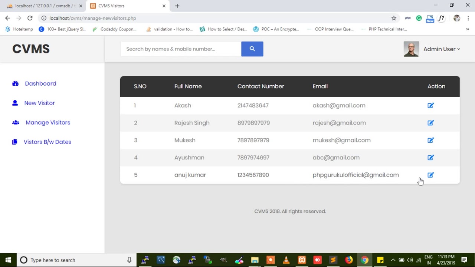The height and width of the screenshot is (267, 475).
Task: Focus the names & mobile search field
Action: (181, 49)
